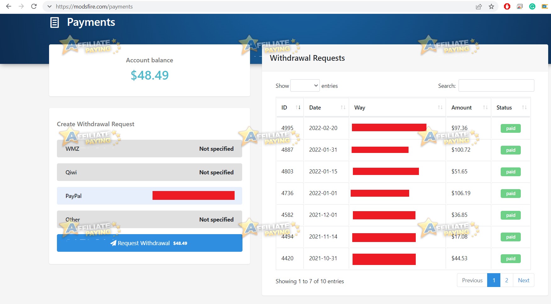Select the Qiwi payment method

point(149,172)
